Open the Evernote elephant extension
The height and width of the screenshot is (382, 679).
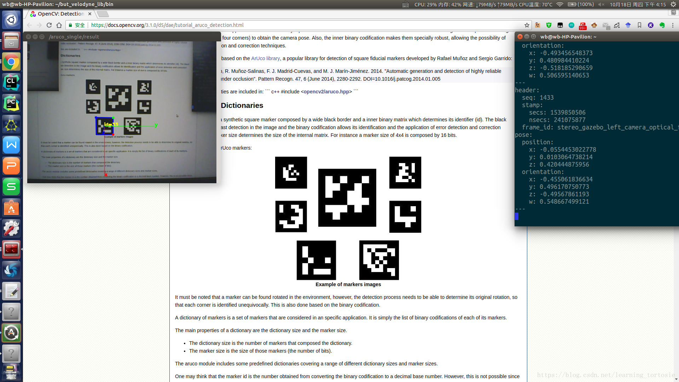662,25
